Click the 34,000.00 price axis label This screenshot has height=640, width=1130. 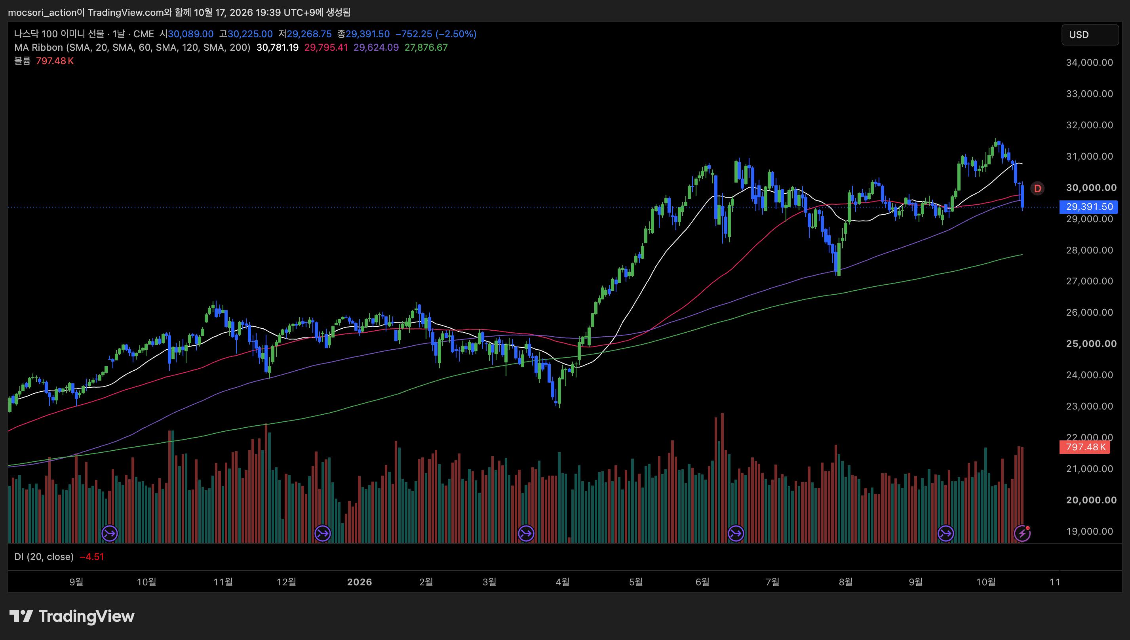[1090, 63]
